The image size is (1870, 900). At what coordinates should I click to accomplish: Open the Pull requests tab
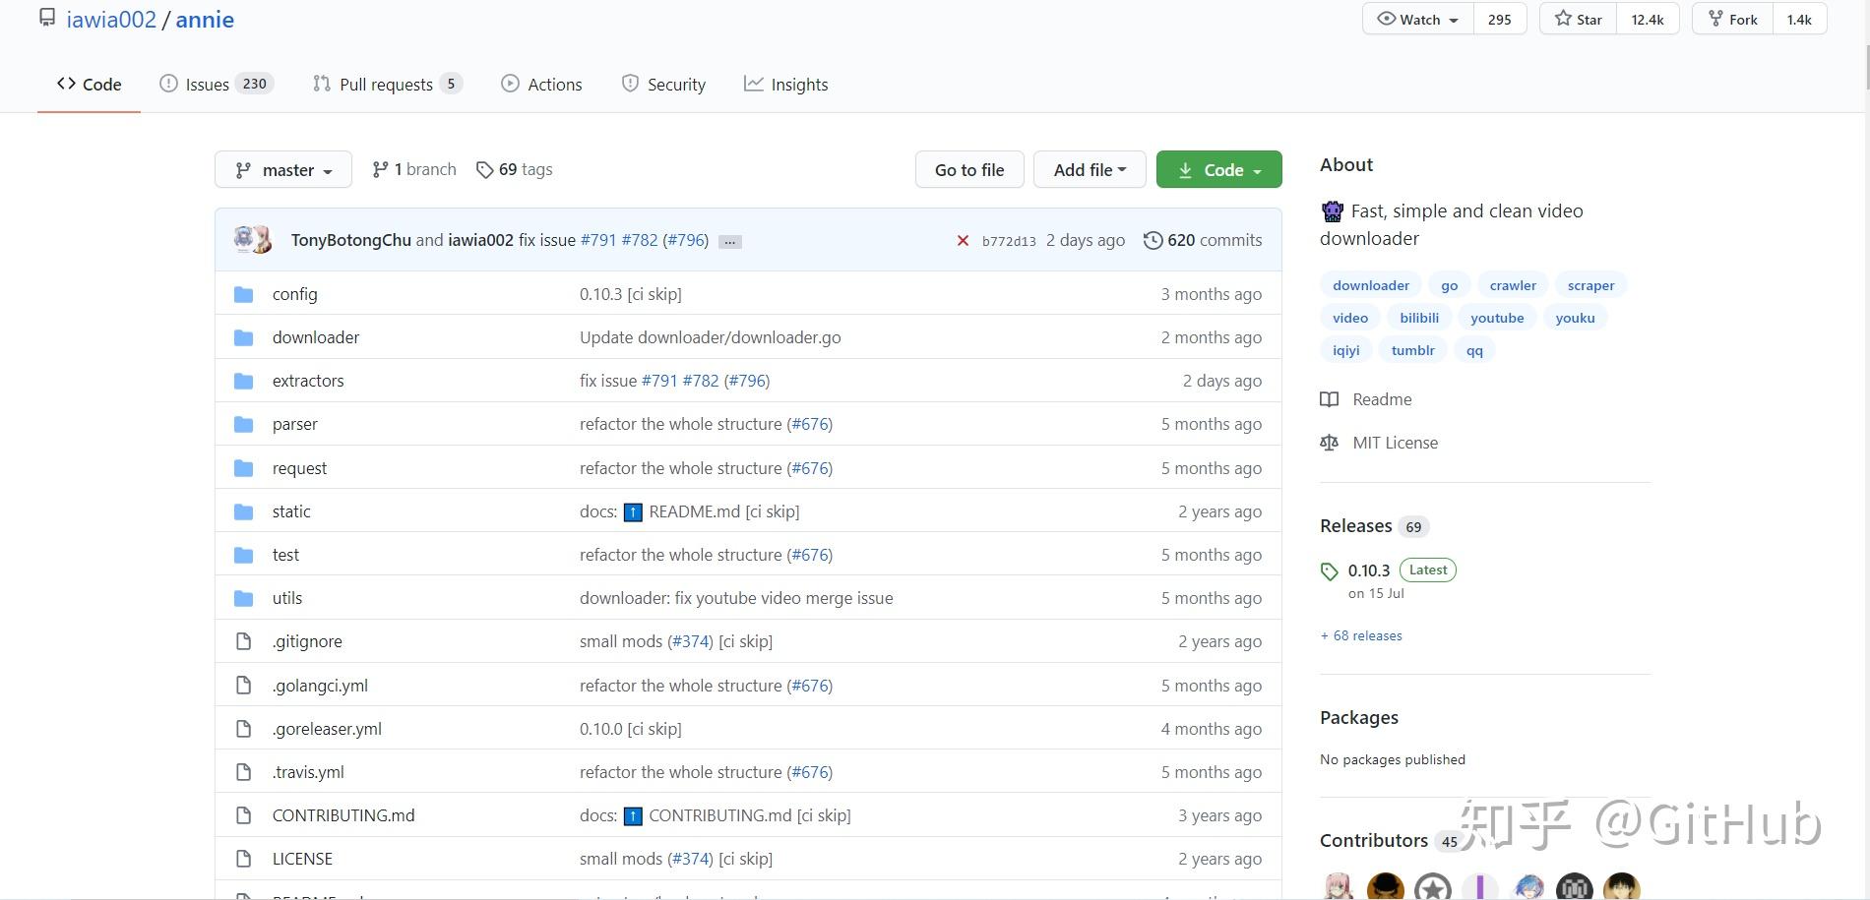tap(387, 84)
